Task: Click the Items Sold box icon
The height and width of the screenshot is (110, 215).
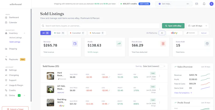Action: click(207, 44)
